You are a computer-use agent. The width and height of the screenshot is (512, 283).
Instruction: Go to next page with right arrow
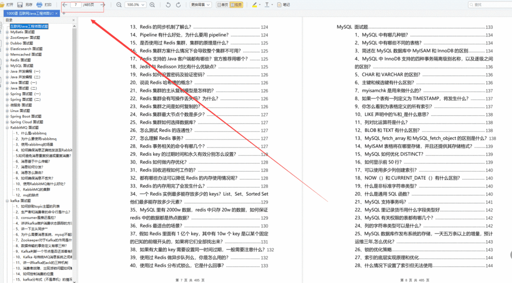(x=103, y=5)
